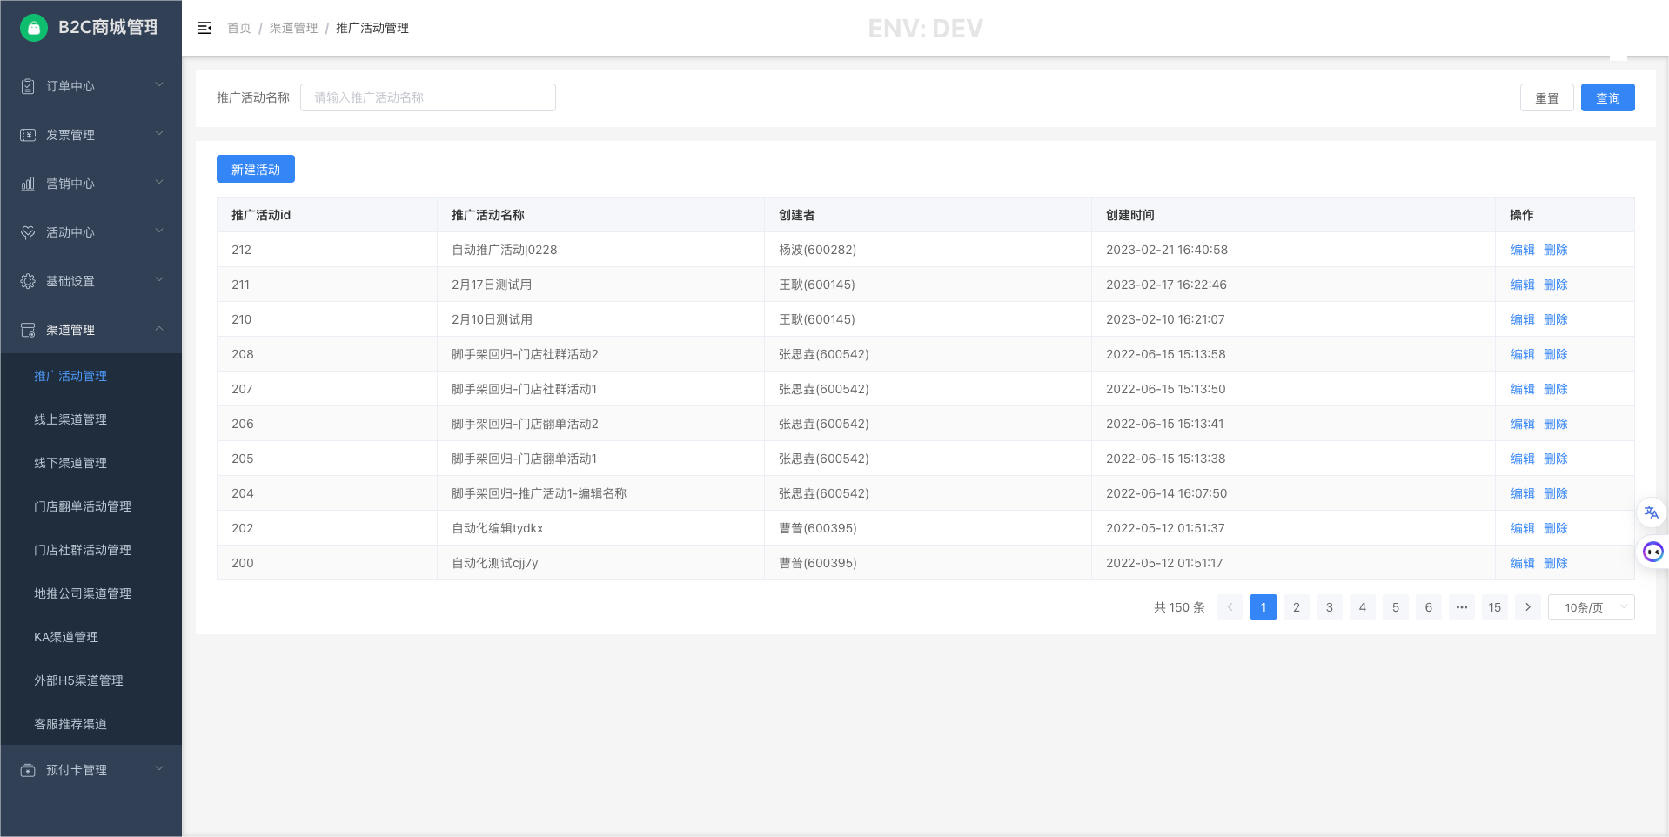Expand the 订单中心 menu chevron

159,85
